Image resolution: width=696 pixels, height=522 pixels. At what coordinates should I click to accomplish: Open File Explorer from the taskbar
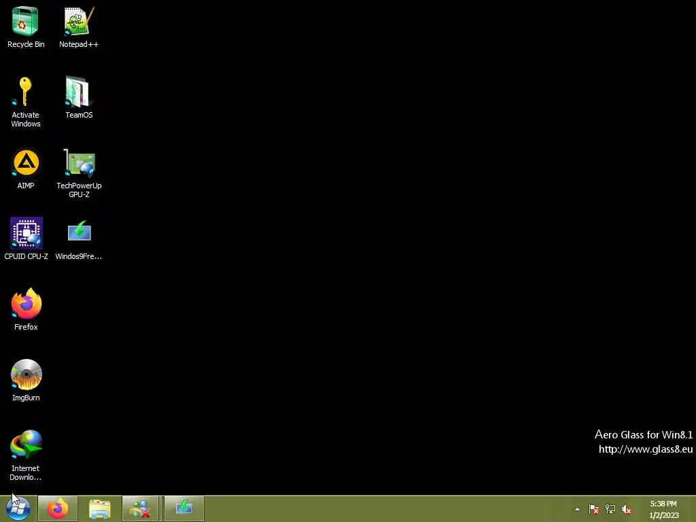(100, 508)
